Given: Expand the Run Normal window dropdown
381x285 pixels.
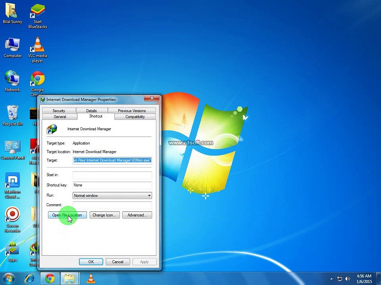Looking at the screenshot, I should pyautogui.click(x=112, y=195).
